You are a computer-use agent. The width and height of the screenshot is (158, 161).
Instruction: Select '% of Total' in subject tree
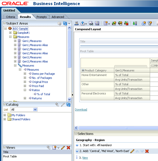point(43,94)
